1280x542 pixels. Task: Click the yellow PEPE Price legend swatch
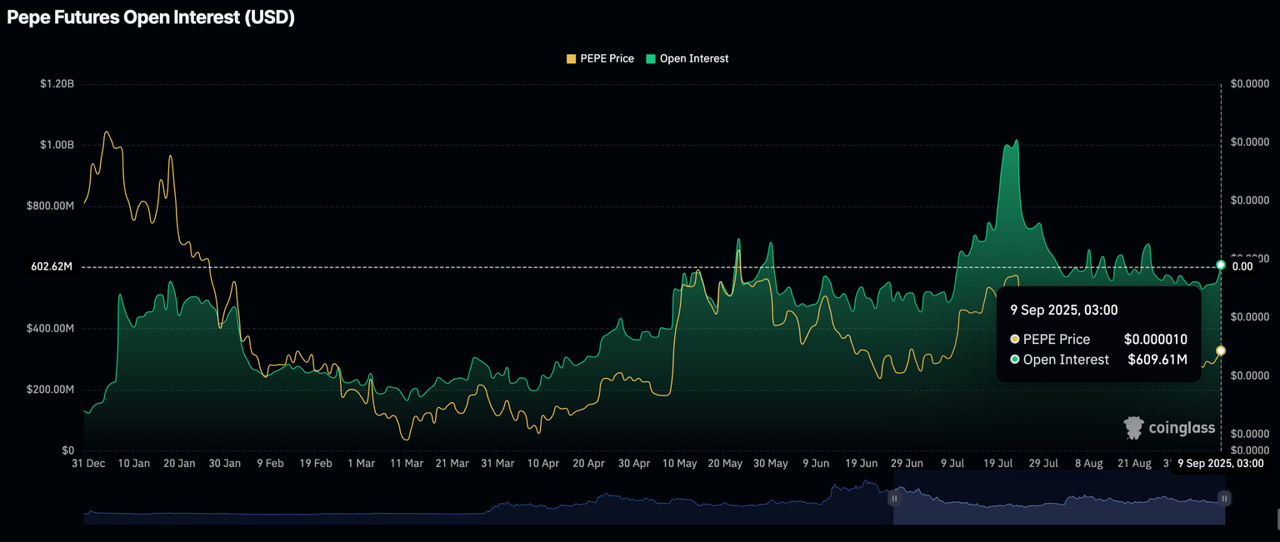pos(571,59)
